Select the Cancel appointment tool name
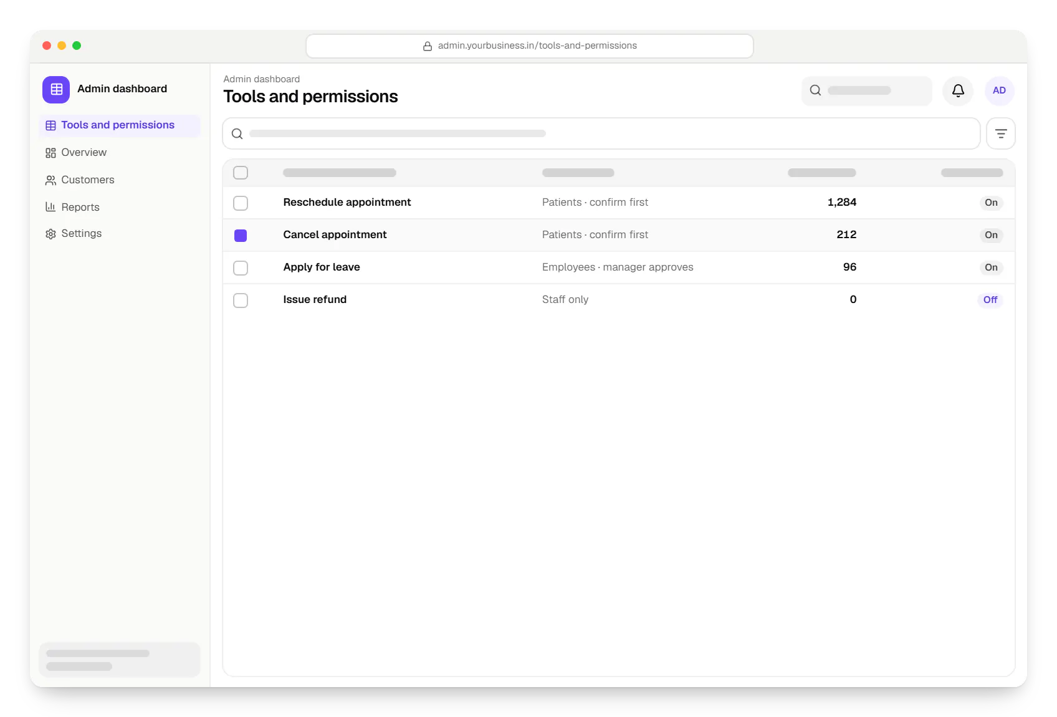Image resolution: width=1057 pixels, height=717 pixels. pos(335,234)
